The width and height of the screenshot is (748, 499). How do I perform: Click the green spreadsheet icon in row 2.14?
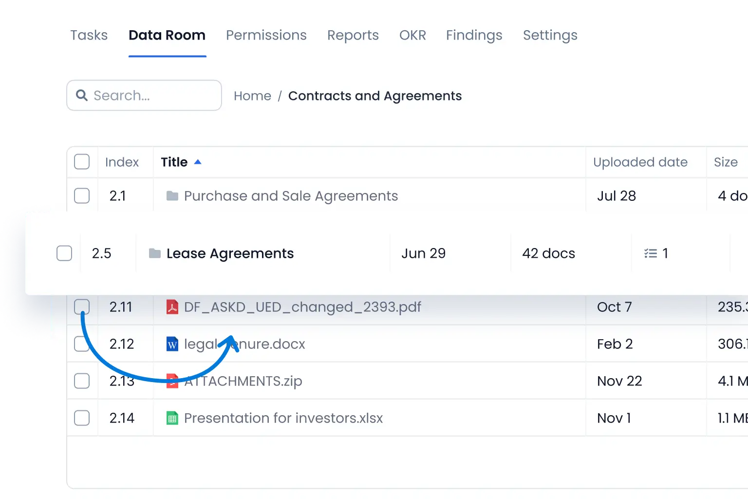click(x=172, y=418)
